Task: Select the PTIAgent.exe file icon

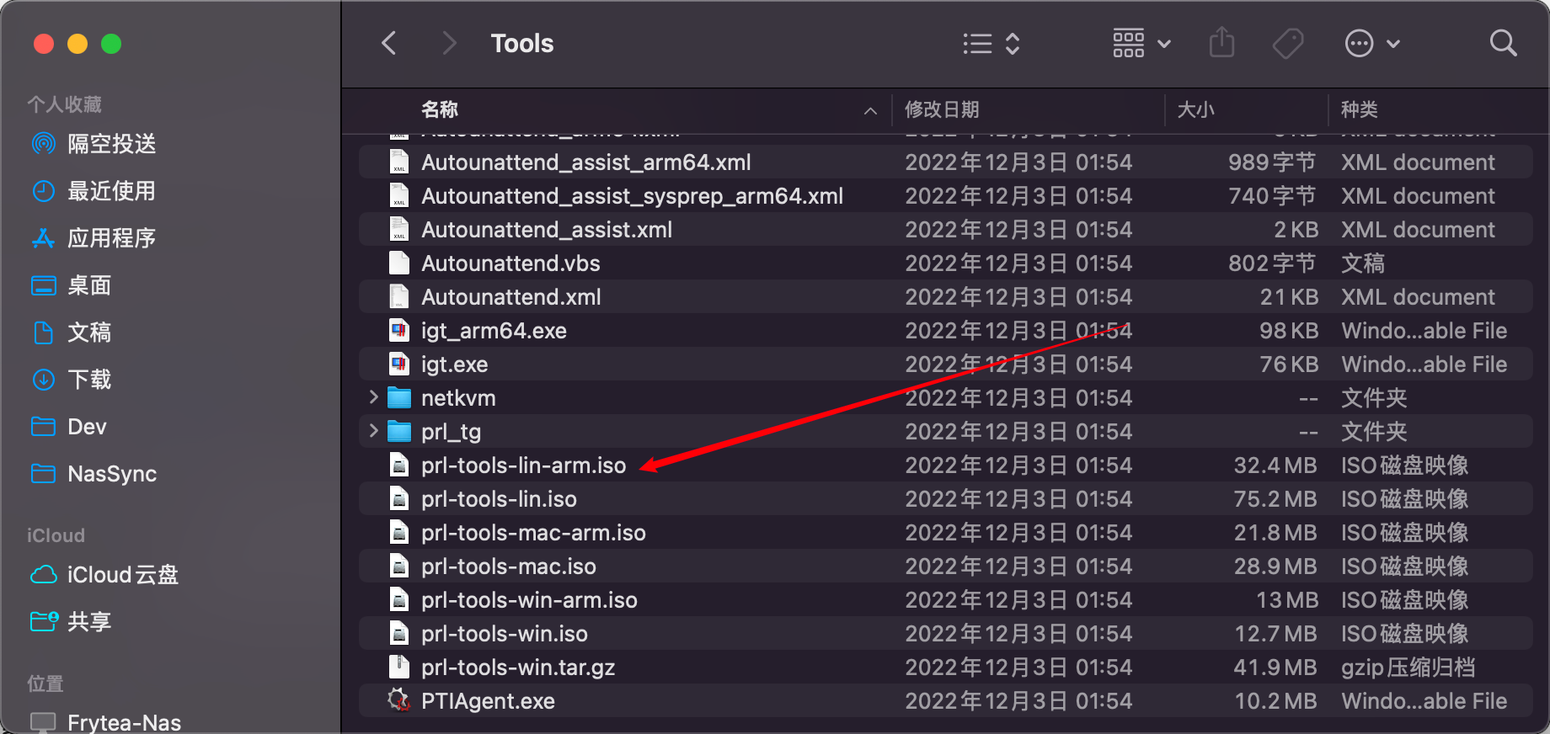Action: tap(398, 700)
